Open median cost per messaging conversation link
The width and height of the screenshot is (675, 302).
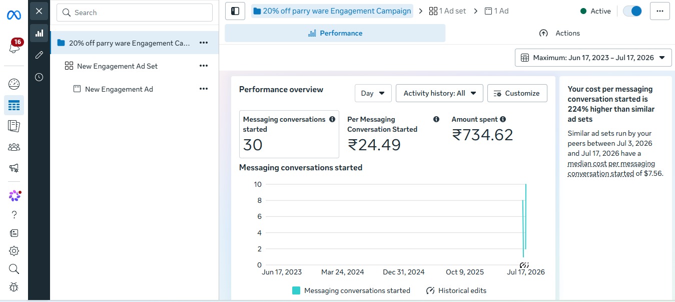[x=611, y=169]
